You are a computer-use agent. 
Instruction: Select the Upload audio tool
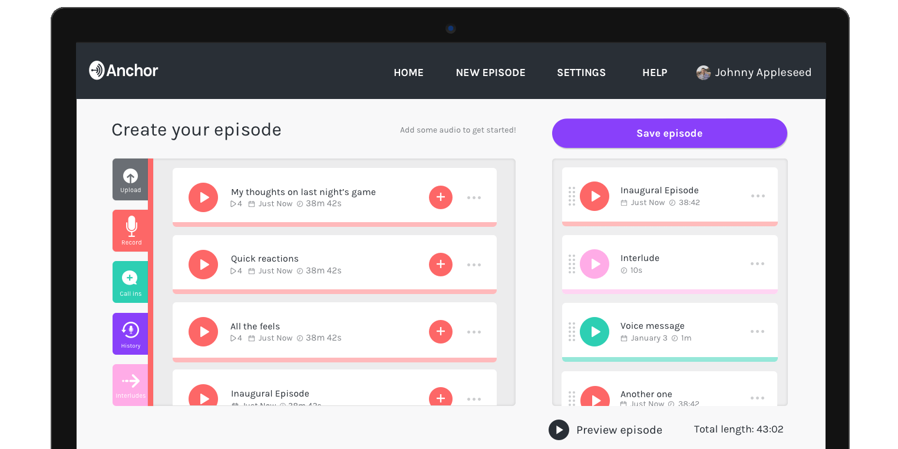[x=130, y=179]
